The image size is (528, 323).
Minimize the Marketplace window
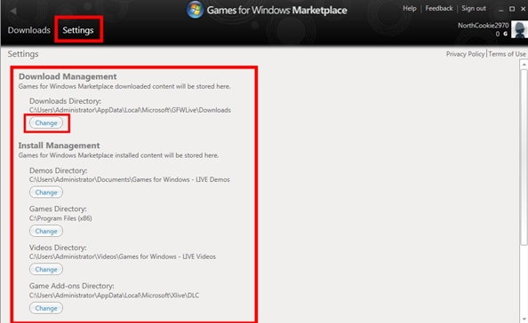click(500, 10)
